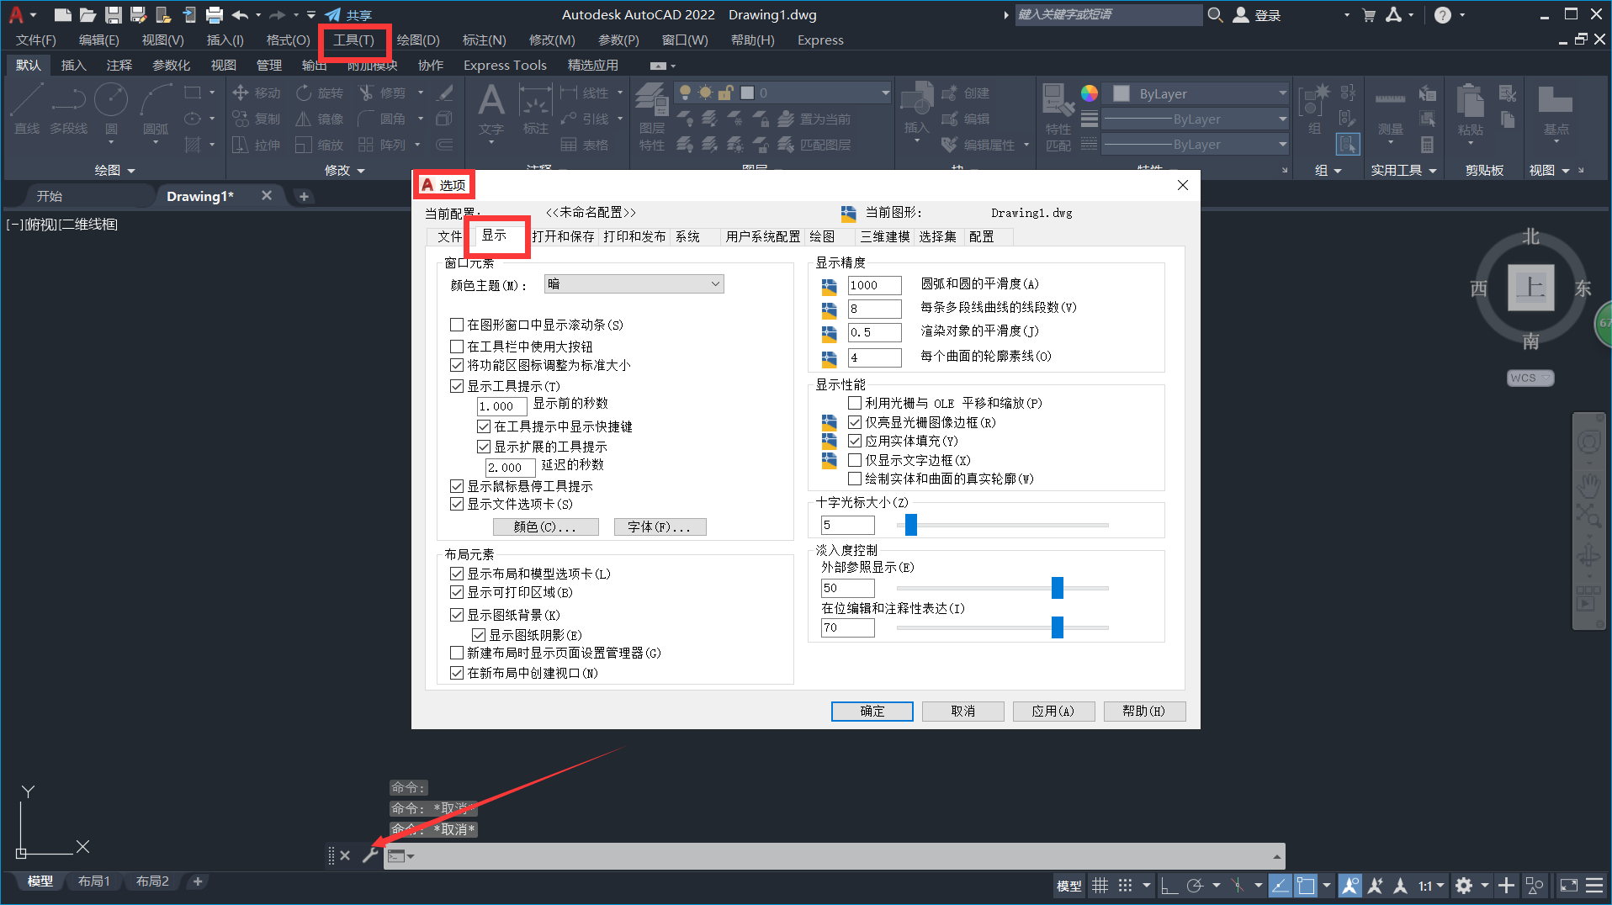This screenshot has width=1612, height=905.
Task: Click the wrench customize icon on command line
Action: (x=370, y=855)
